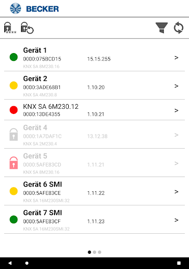Tap the Android home circle button

point(27,263)
